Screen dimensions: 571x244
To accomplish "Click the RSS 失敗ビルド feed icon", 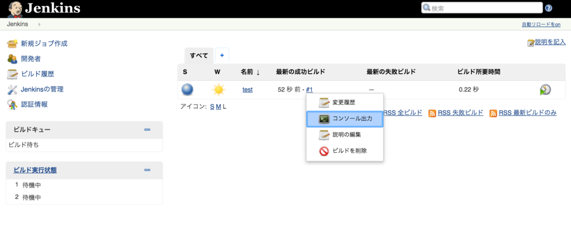I will coord(432,113).
